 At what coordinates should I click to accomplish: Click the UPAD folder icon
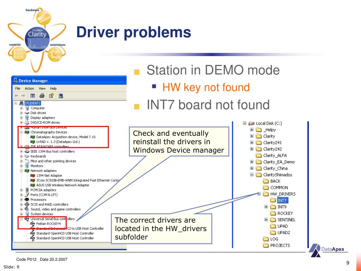[273, 226]
